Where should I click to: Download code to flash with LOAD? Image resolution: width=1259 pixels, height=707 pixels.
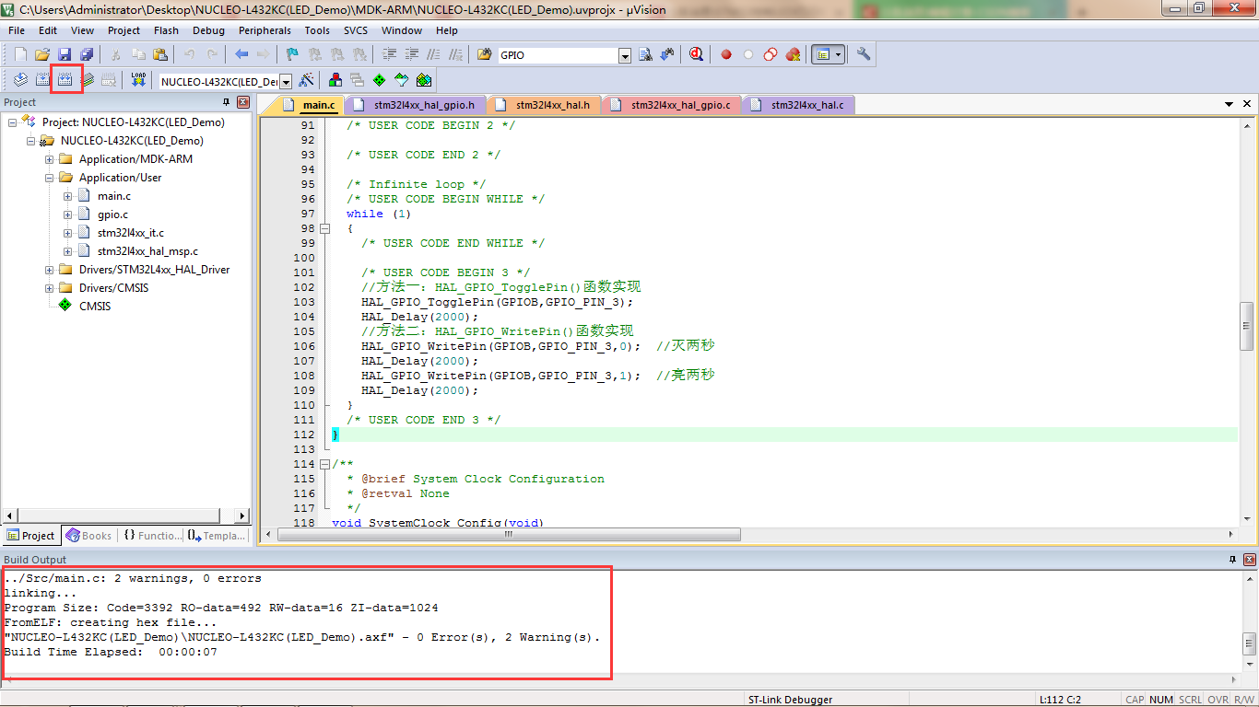coord(138,80)
